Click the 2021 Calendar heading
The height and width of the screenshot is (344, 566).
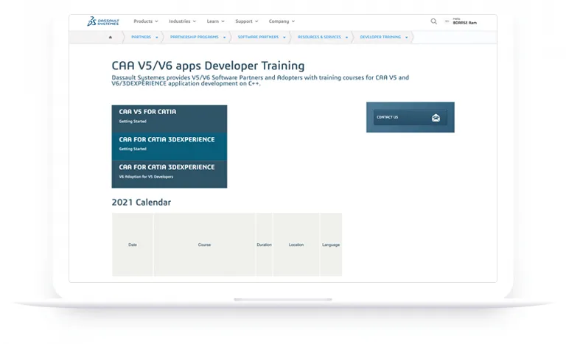(141, 202)
